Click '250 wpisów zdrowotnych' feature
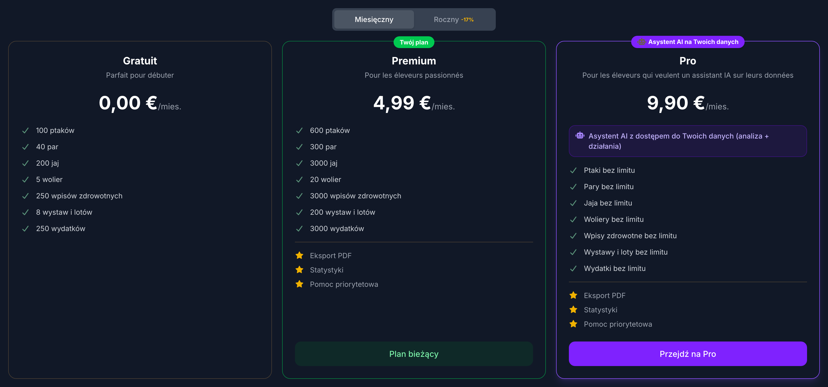The image size is (828, 387). [x=79, y=196]
